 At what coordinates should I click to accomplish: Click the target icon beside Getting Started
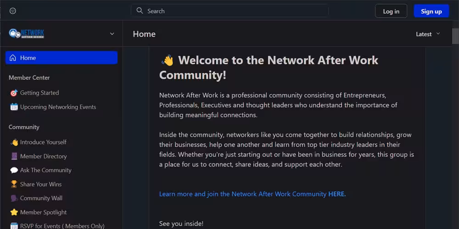pos(14,93)
